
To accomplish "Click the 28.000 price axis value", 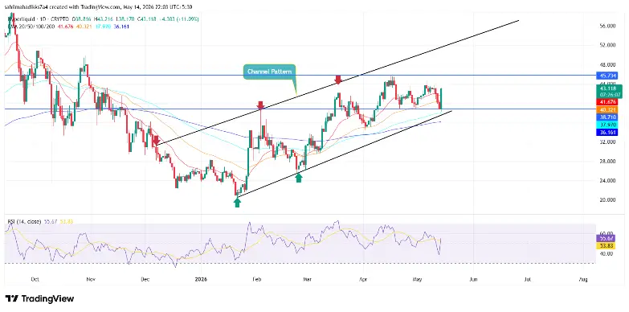I will coord(608,162).
